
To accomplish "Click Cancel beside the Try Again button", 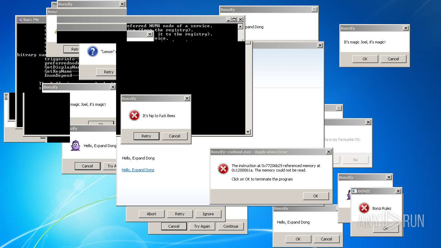I will click(x=174, y=226).
